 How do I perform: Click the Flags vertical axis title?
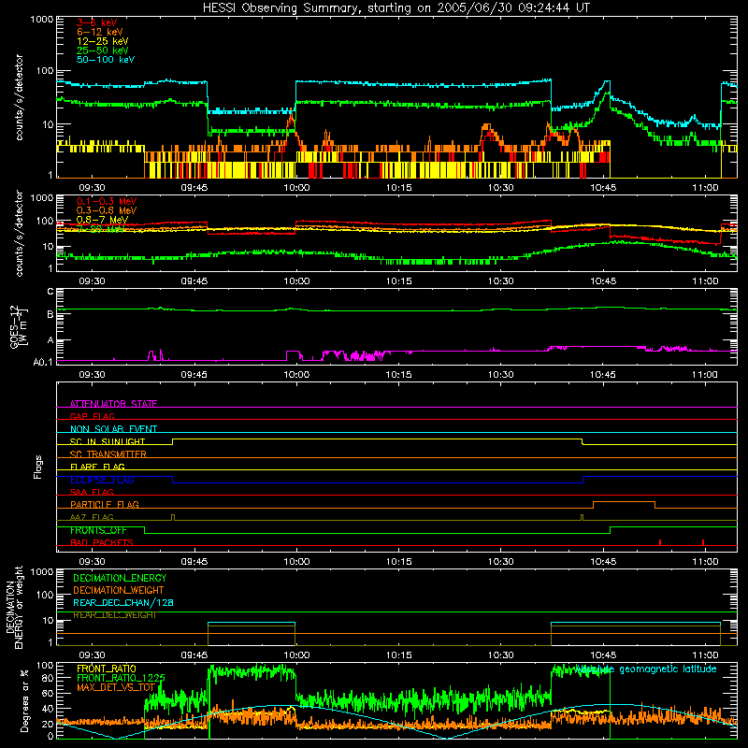(38, 467)
